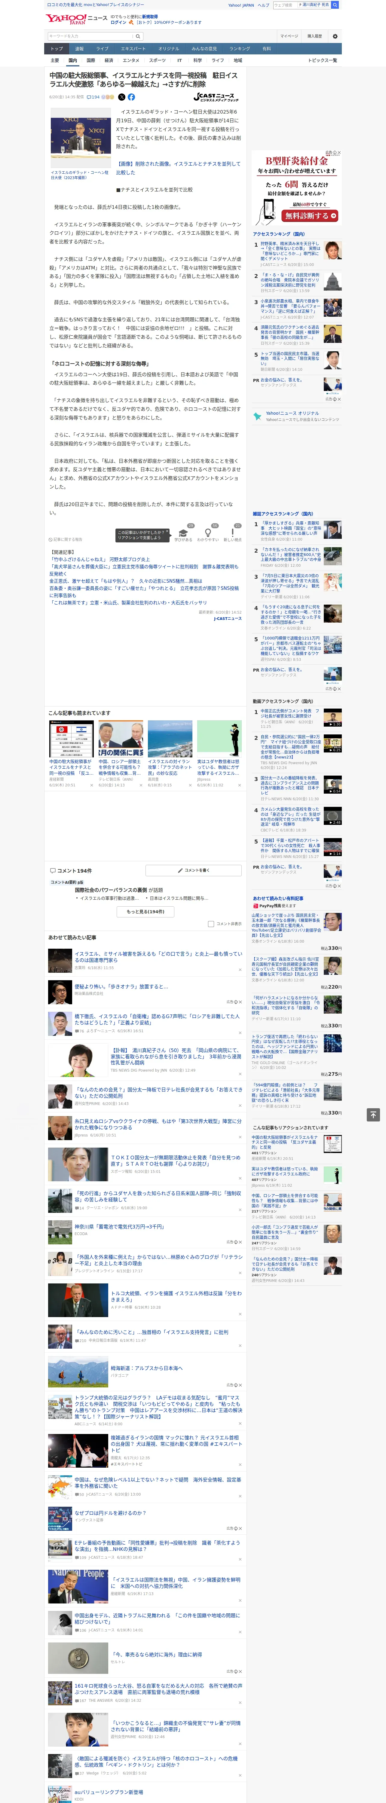Open the 速報 navigation tab
Viewport: 386px width, 1803px height.
point(79,49)
